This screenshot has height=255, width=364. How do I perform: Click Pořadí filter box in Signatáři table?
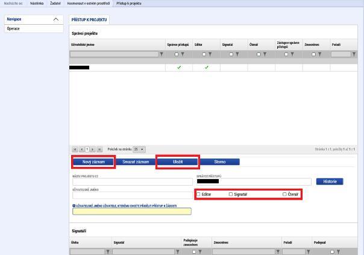click(x=294, y=251)
